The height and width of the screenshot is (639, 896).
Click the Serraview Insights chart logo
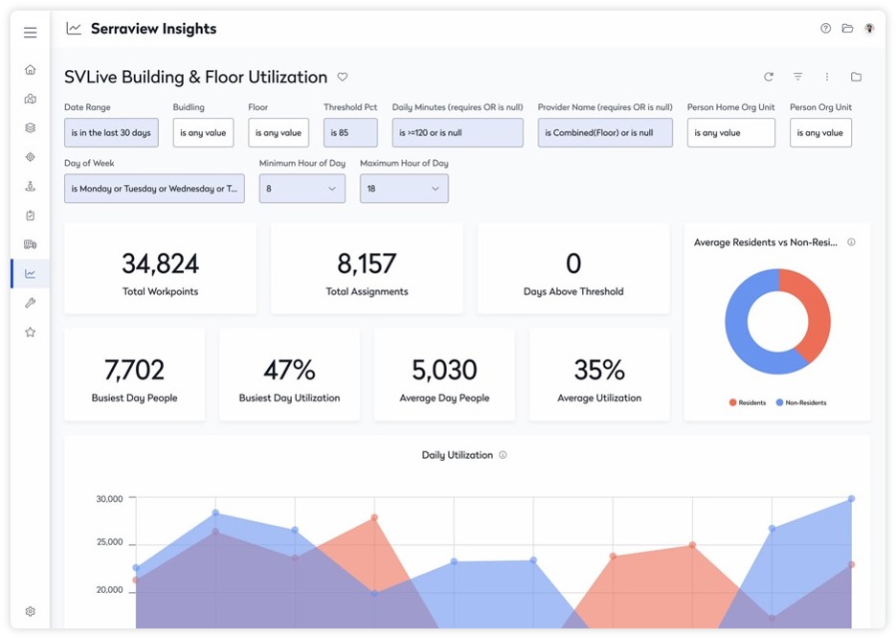coord(74,28)
